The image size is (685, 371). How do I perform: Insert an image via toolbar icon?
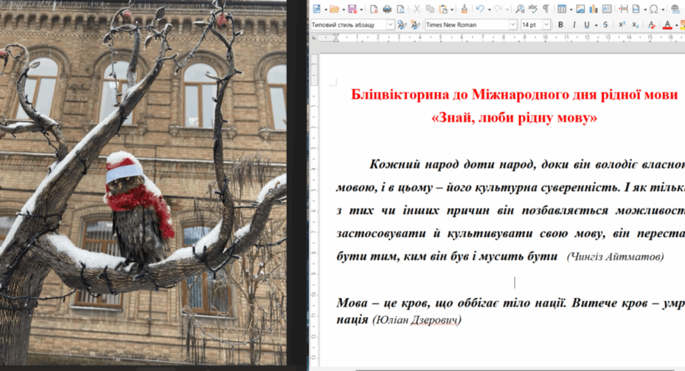[x=580, y=9]
